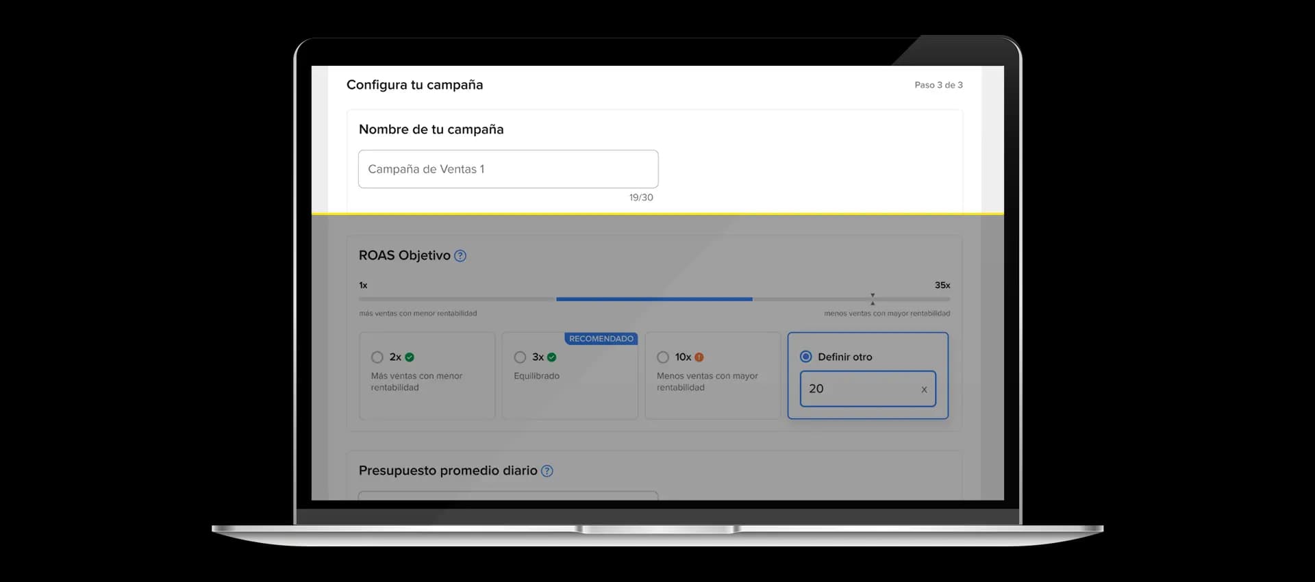
Task: Click the '1x' slider minimum label
Action: [x=363, y=285]
